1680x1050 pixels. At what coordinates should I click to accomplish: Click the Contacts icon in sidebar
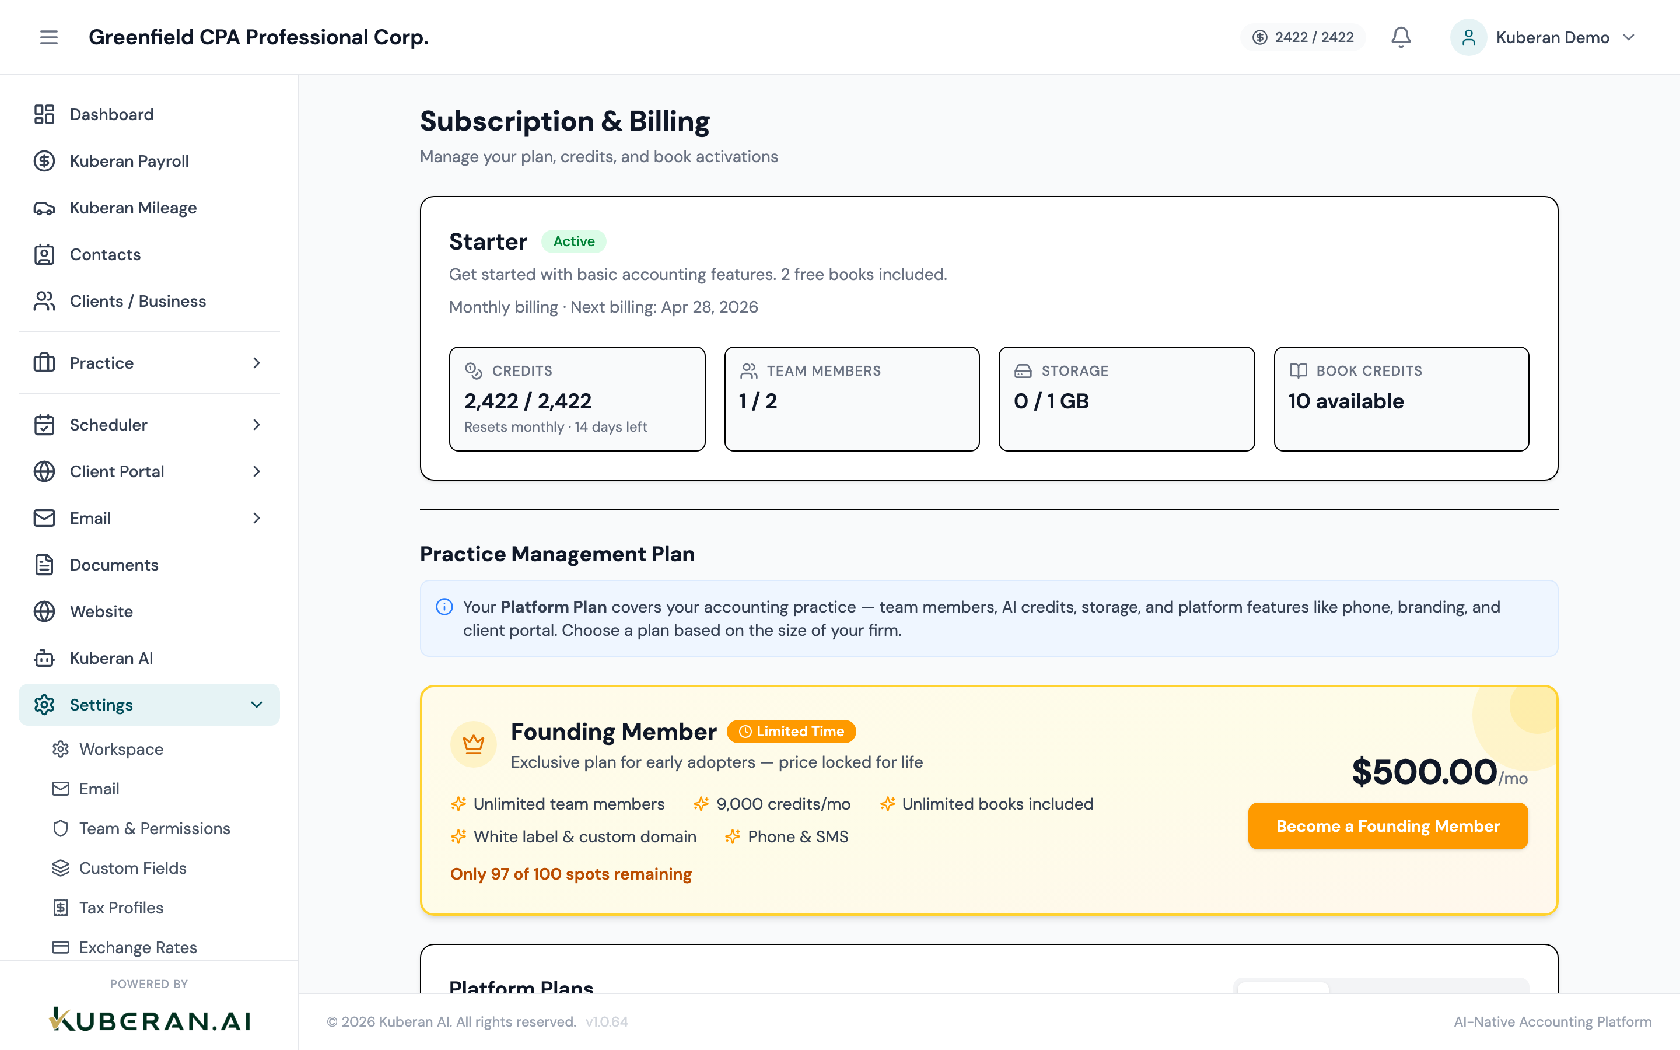coord(44,255)
